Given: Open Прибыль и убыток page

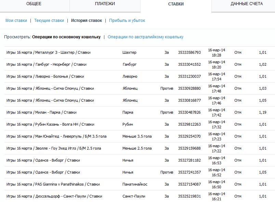Looking at the screenshot, I should coord(127,21).
